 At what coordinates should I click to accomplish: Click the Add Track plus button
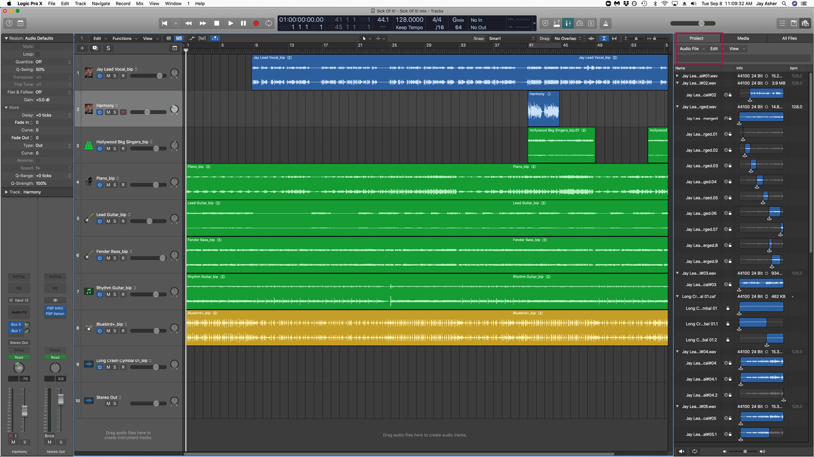pyautogui.click(x=82, y=48)
